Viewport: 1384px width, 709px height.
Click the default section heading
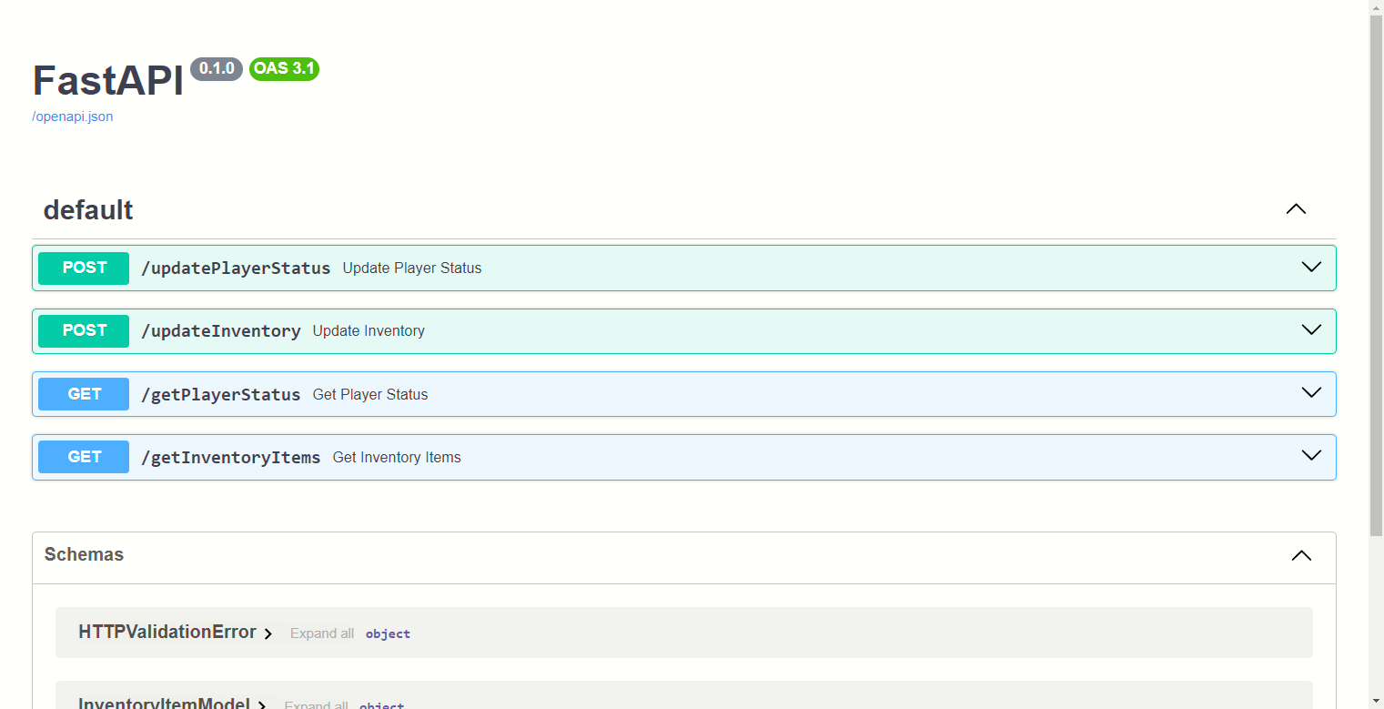pos(88,210)
